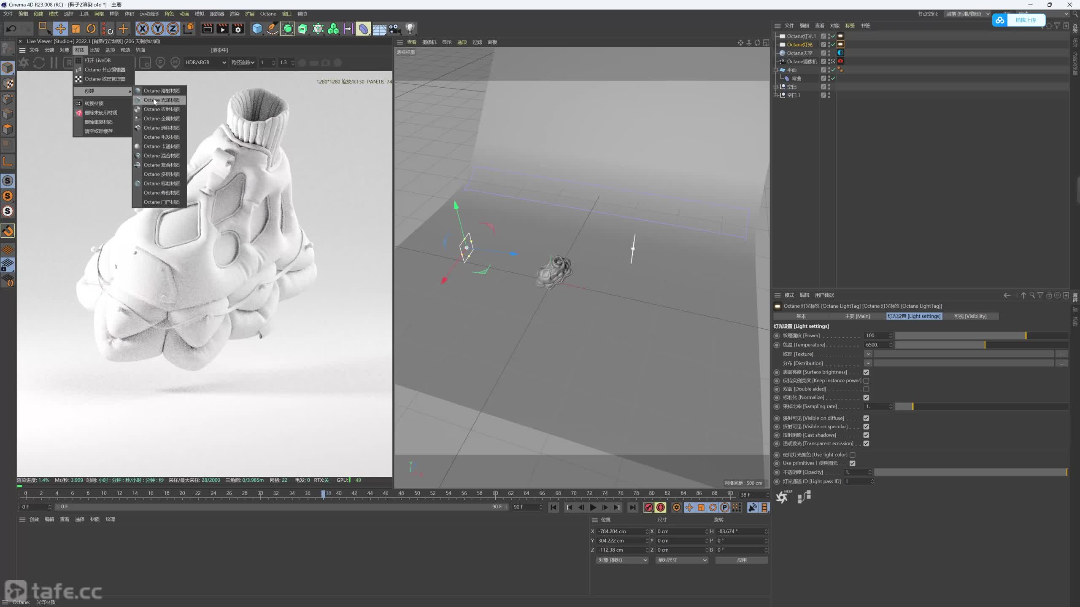Click the Camera object icon in toolbar
Screen dimensions: 1080x607
point(394,29)
